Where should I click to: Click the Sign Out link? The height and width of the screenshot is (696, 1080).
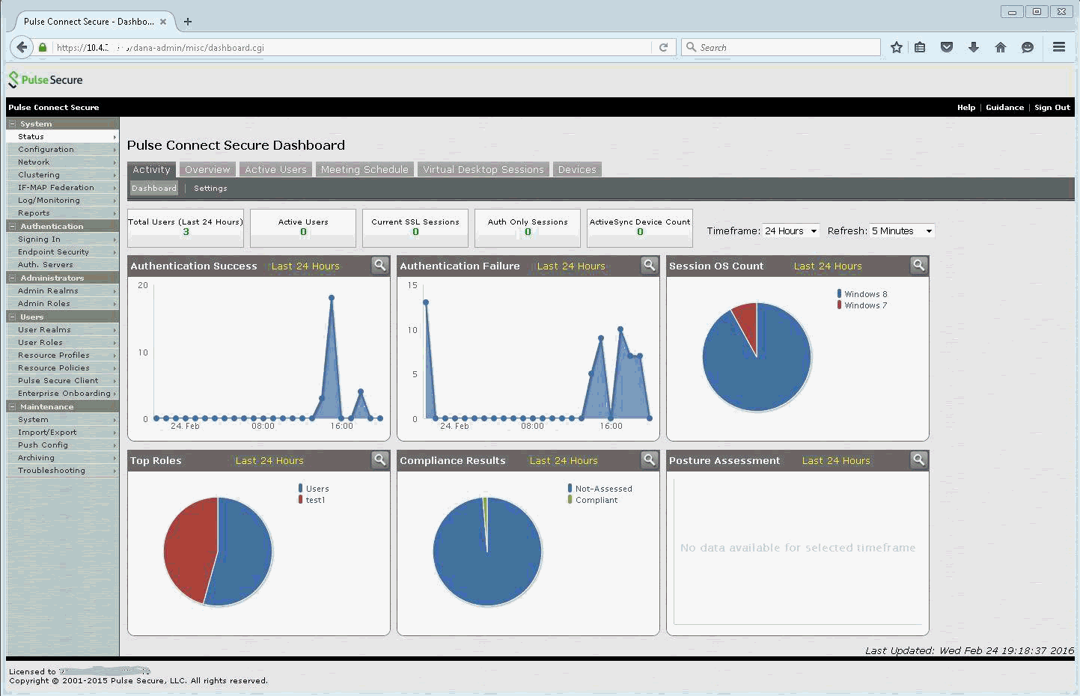tap(1052, 108)
